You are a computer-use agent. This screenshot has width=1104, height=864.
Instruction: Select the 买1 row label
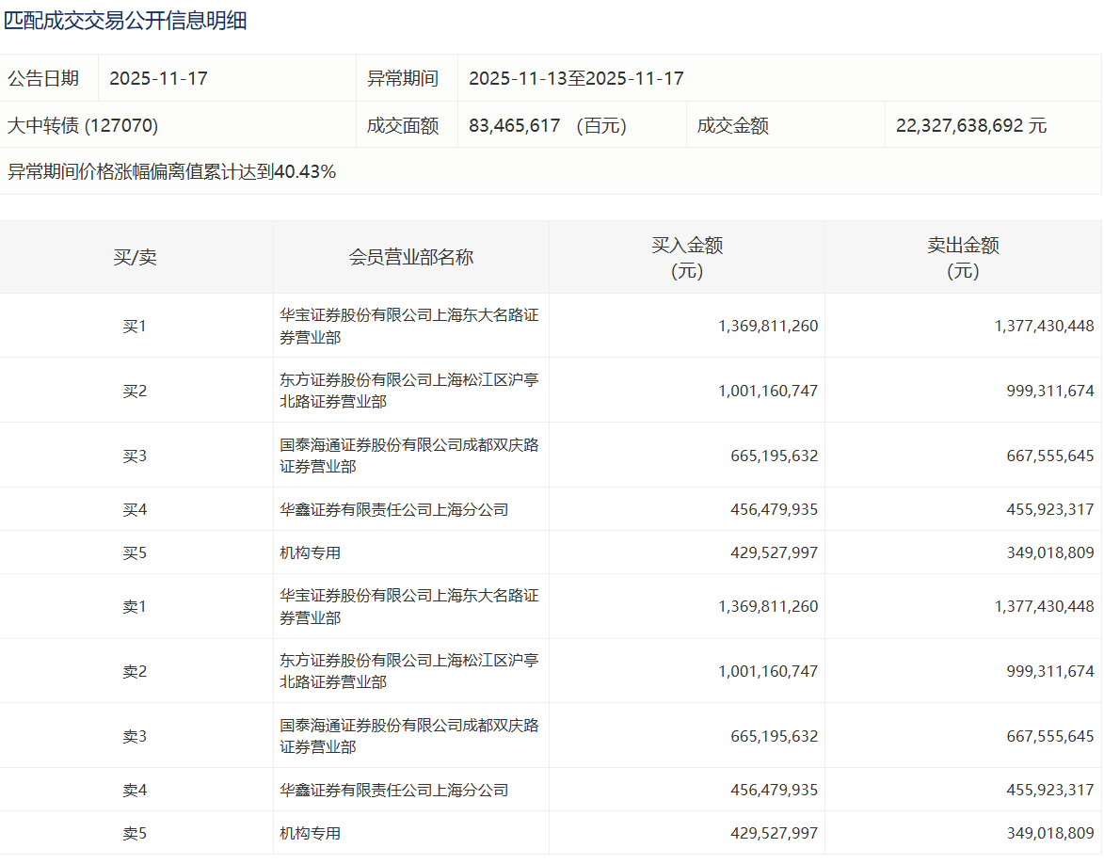coord(136,326)
